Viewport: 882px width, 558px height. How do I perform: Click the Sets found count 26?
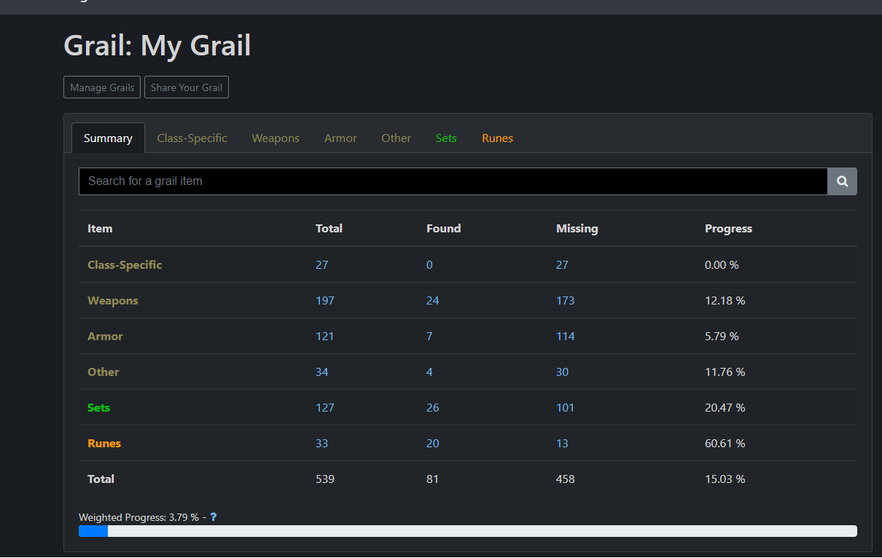coord(433,408)
